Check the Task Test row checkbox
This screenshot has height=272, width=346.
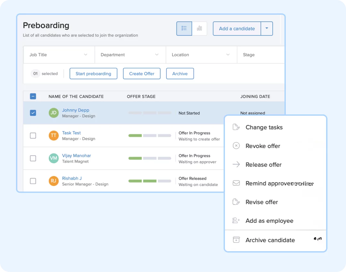[x=33, y=136]
